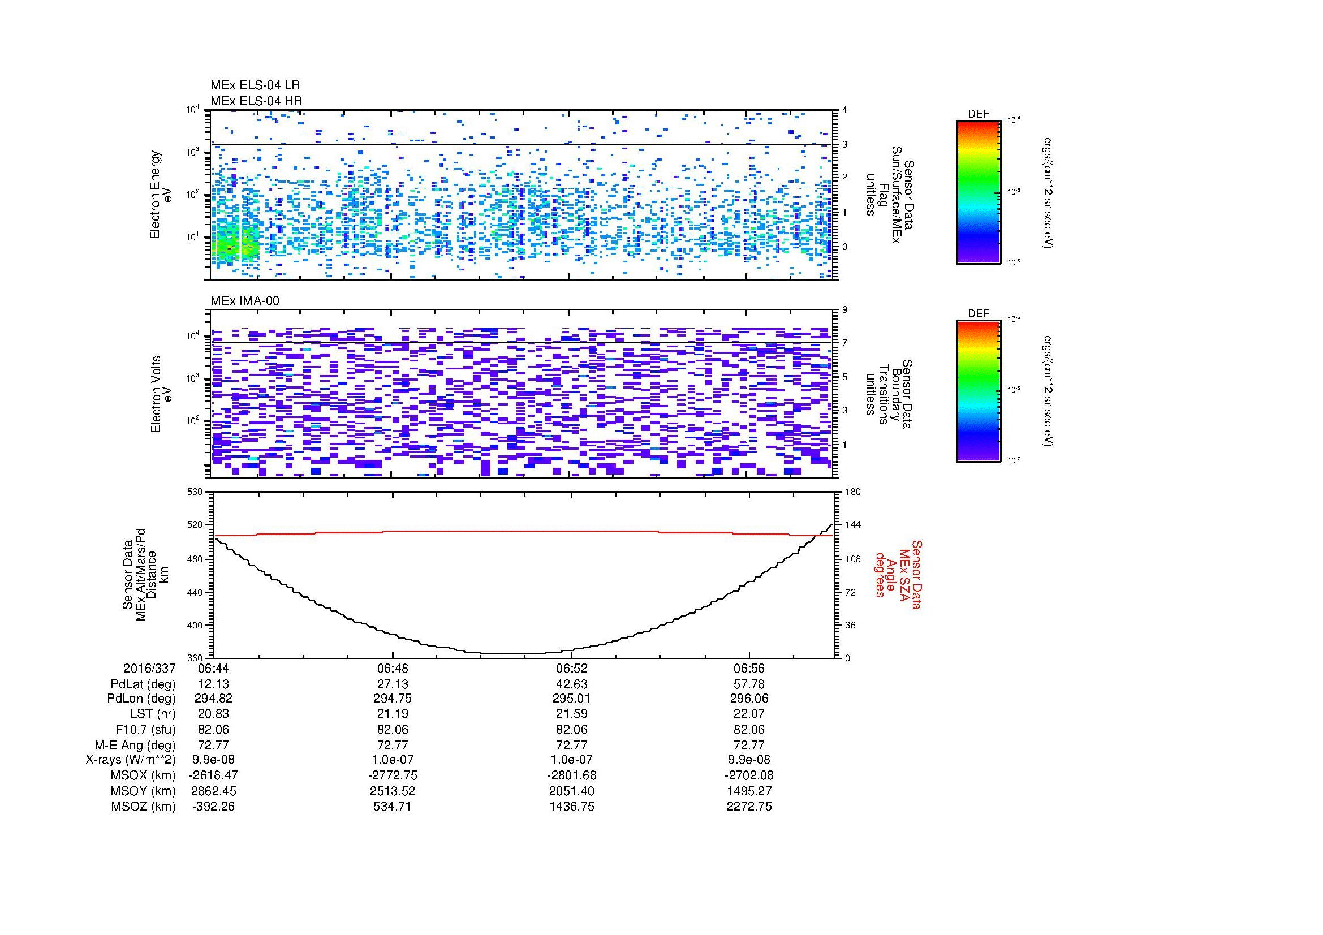The height and width of the screenshot is (935, 1323).
Task: Click MSOZ value 2272.75
Action: (x=749, y=807)
